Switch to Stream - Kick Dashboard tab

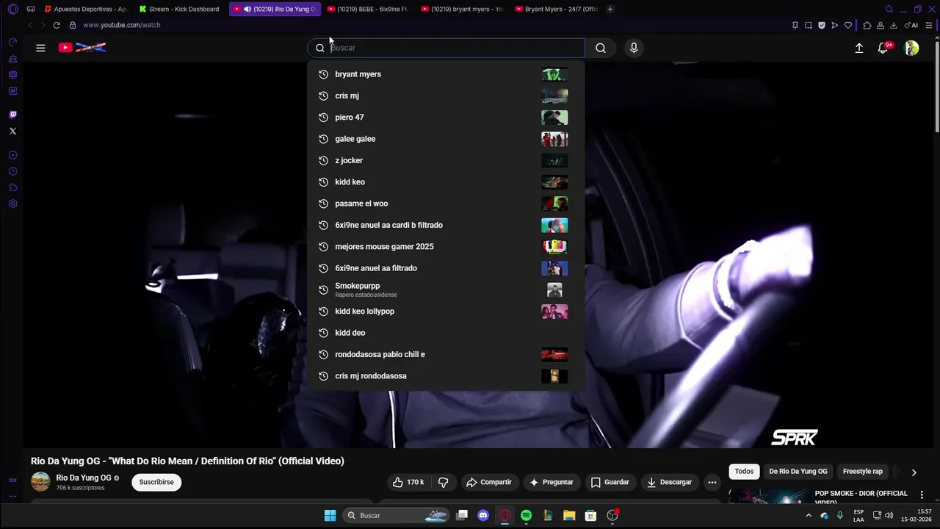pos(181,9)
